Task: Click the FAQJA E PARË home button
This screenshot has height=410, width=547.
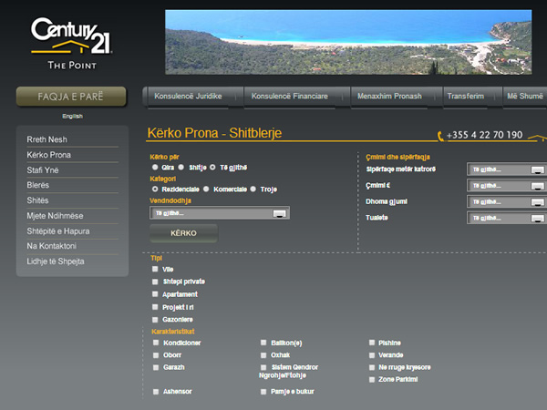Action: [x=71, y=97]
